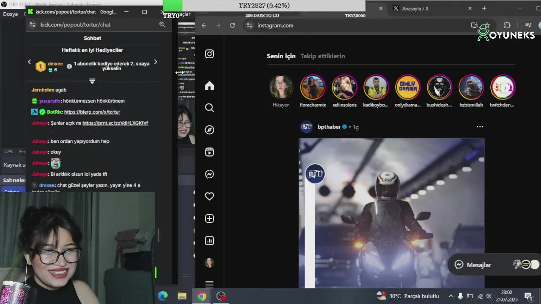Open bpthaber motorcycle post image
The height and width of the screenshot is (304, 541).
pos(392,213)
